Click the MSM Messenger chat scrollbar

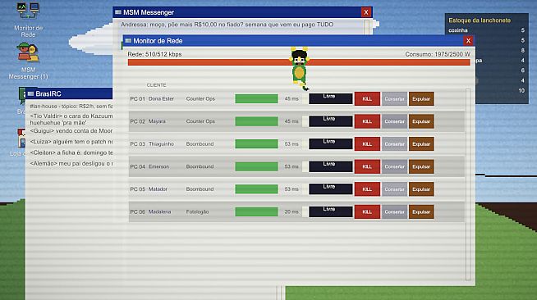(366, 27)
